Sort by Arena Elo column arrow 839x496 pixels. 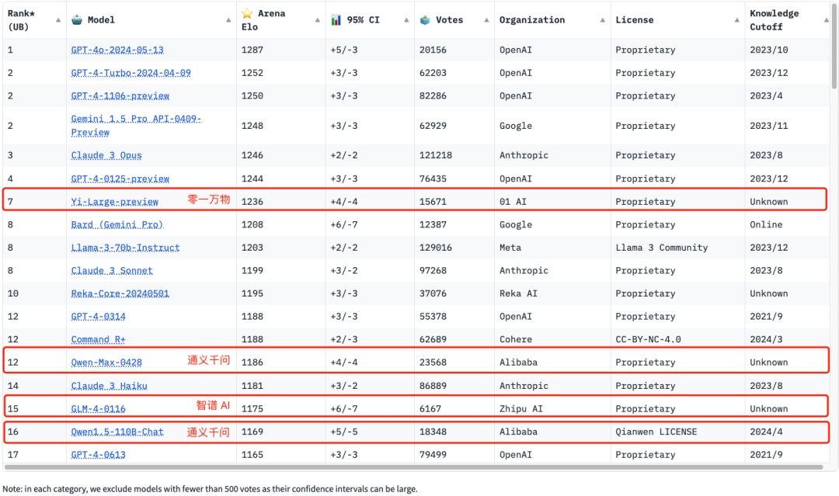317,20
